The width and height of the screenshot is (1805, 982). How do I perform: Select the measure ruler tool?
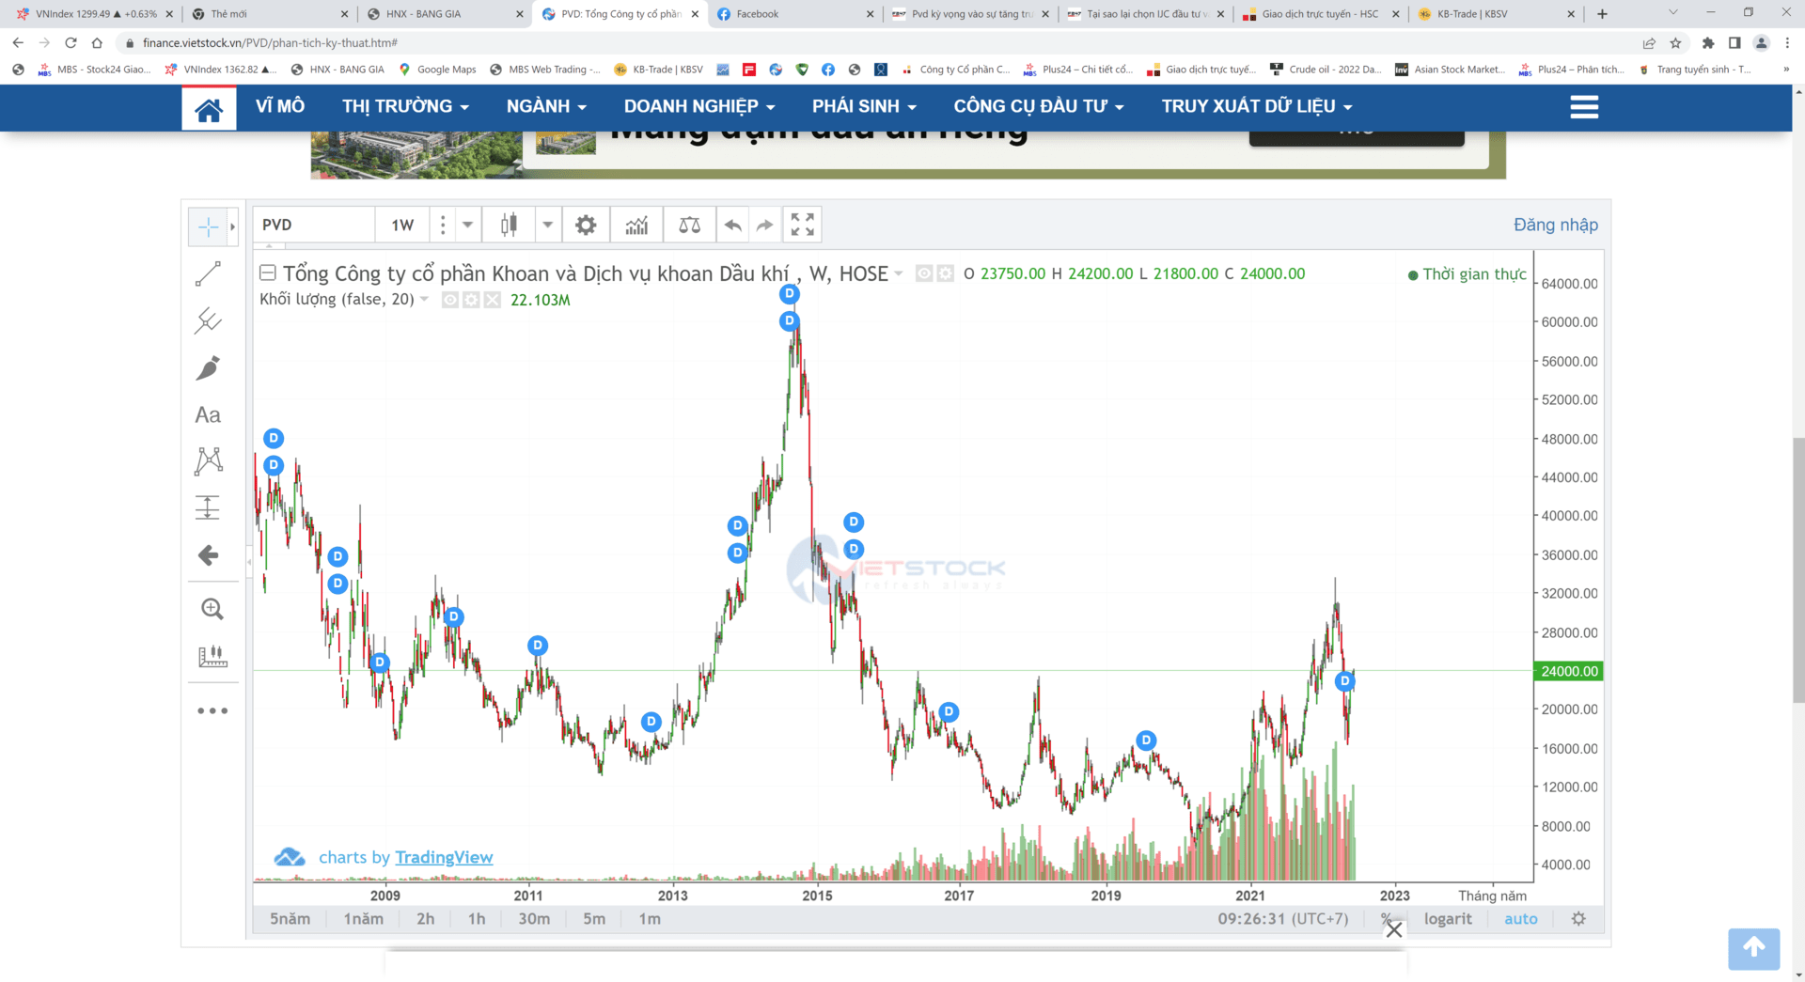(x=212, y=656)
